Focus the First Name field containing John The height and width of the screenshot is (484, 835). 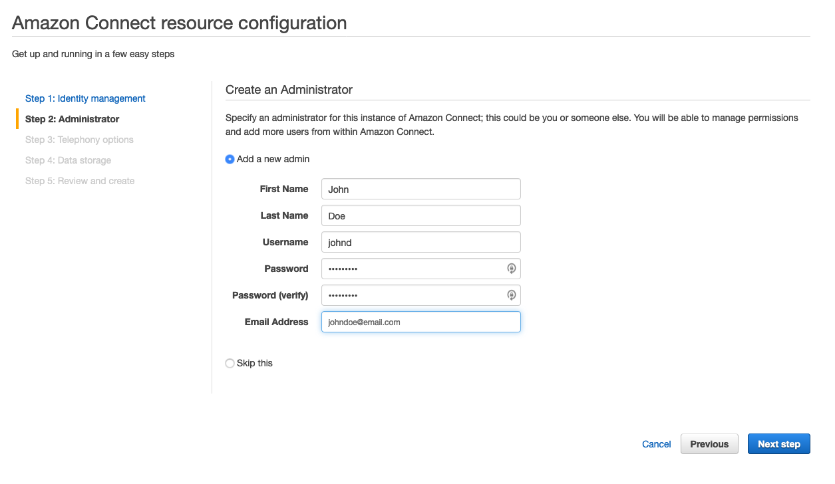420,189
